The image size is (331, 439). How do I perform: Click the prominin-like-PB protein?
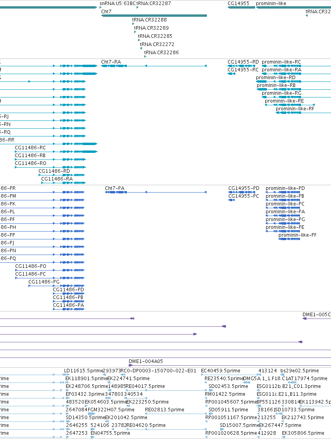coord(283,200)
